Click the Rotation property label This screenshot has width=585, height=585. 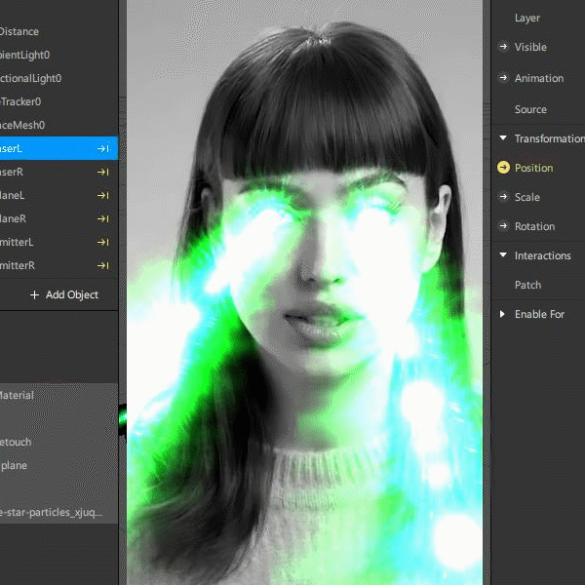coord(534,226)
